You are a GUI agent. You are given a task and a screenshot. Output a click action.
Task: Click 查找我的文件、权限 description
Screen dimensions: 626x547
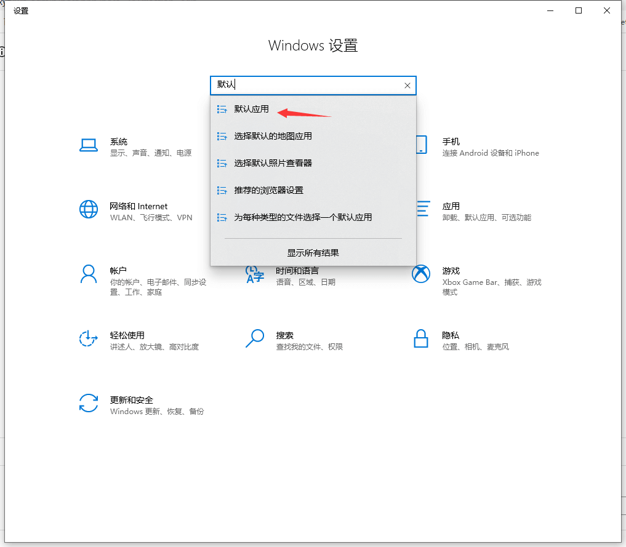click(x=310, y=346)
